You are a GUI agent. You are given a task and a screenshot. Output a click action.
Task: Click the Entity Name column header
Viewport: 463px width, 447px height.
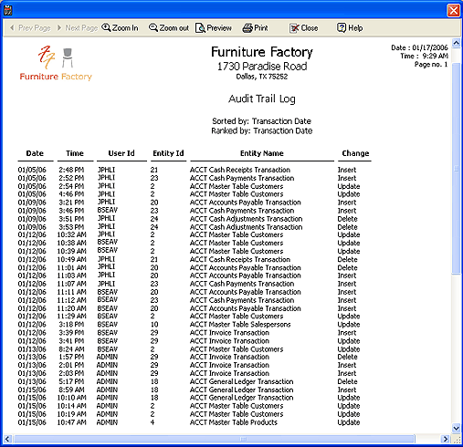(262, 153)
